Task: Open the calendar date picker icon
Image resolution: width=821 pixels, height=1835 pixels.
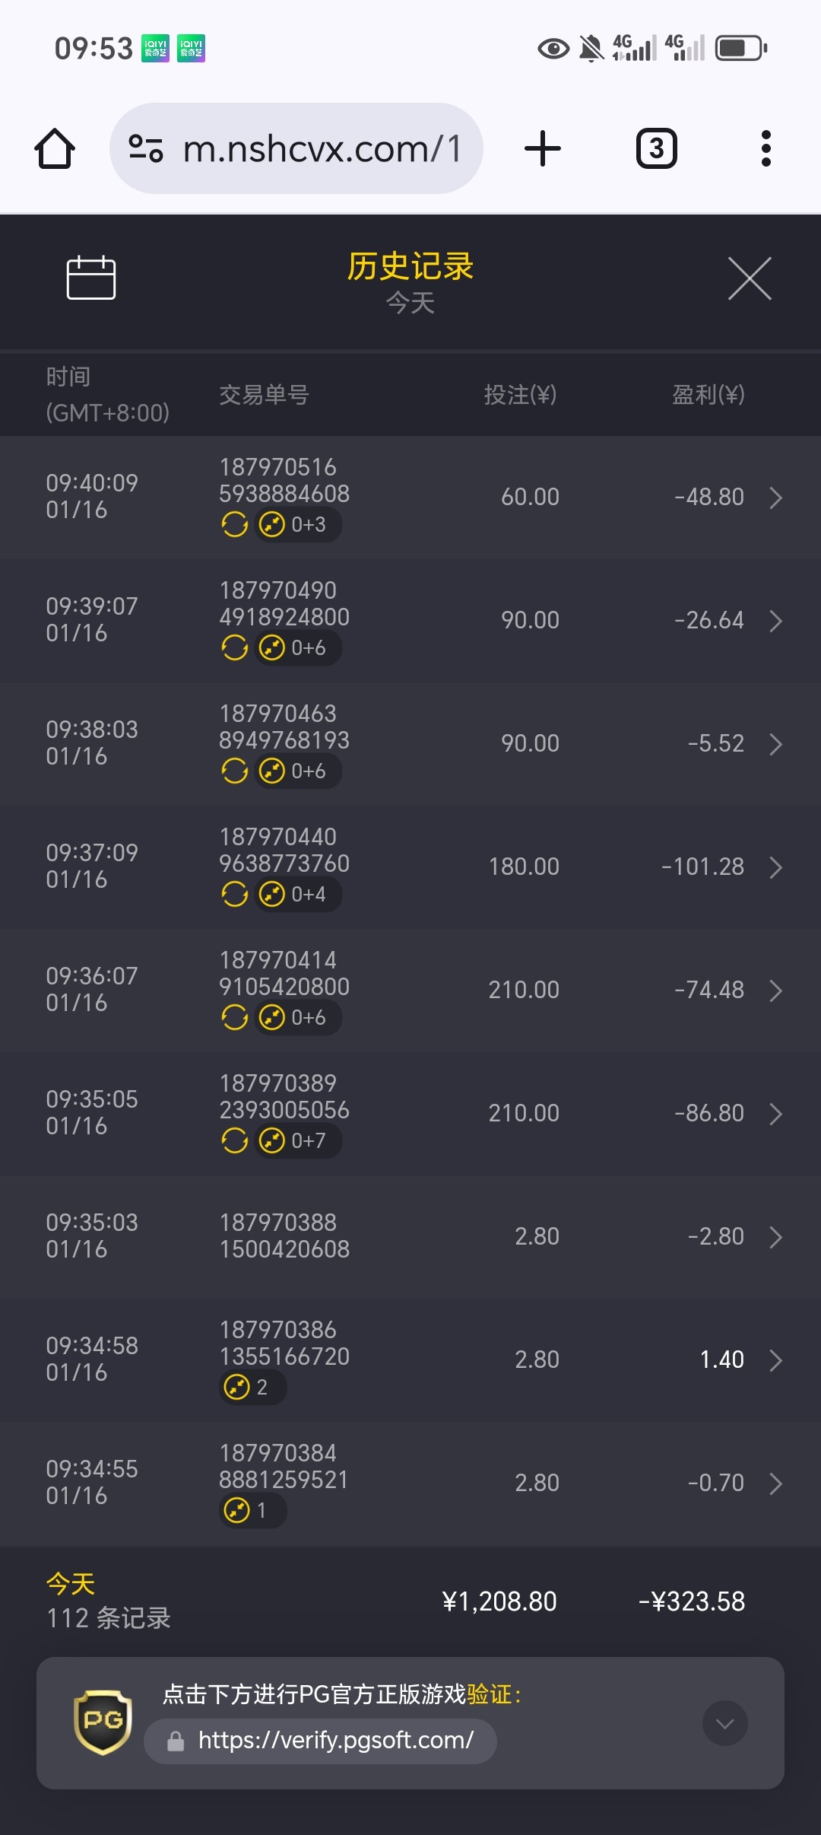Action: [91, 278]
